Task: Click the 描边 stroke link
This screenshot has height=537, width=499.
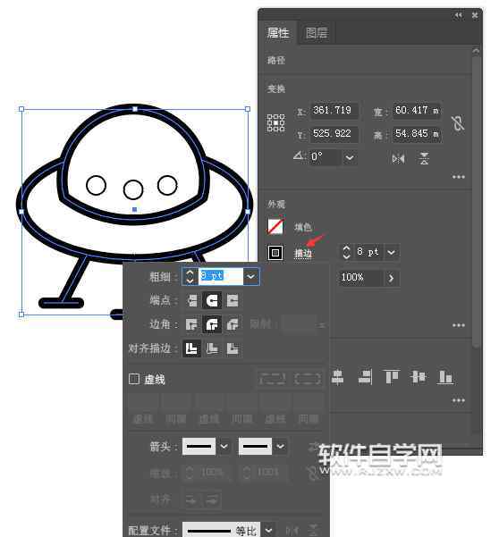Action: (303, 253)
